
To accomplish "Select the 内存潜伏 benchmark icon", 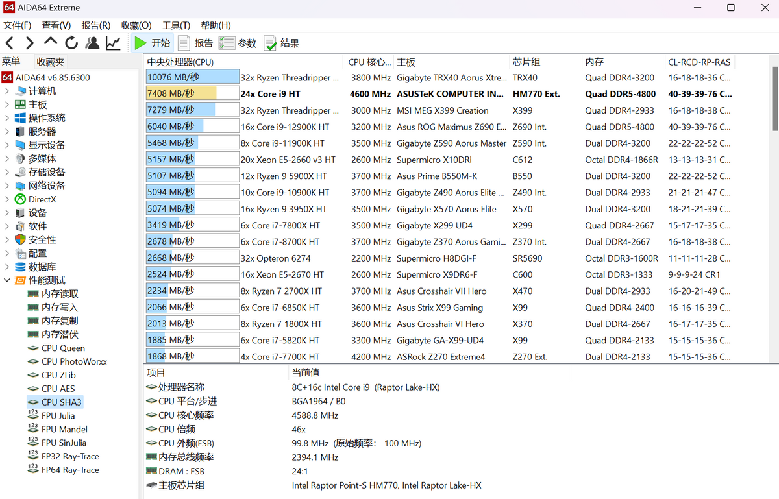I will click(x=33, y=334).
